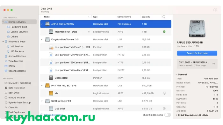Screen dimensions: 223x125
Task: Click the lock icon beside Macintosh HD - Data
Action: click(89, 32)
